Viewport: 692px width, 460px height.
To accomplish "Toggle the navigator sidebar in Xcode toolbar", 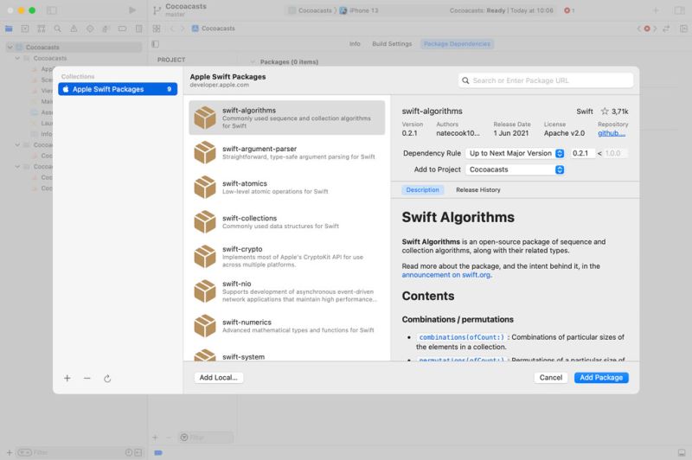I will (52, 10).
